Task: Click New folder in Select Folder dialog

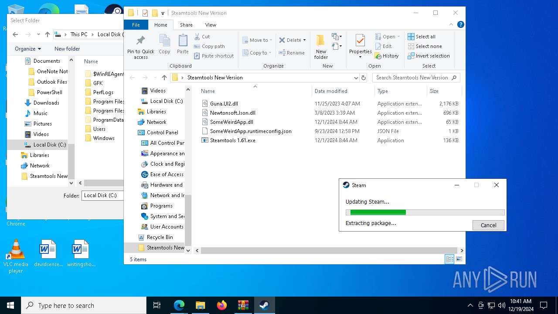Action: [67, 49]
